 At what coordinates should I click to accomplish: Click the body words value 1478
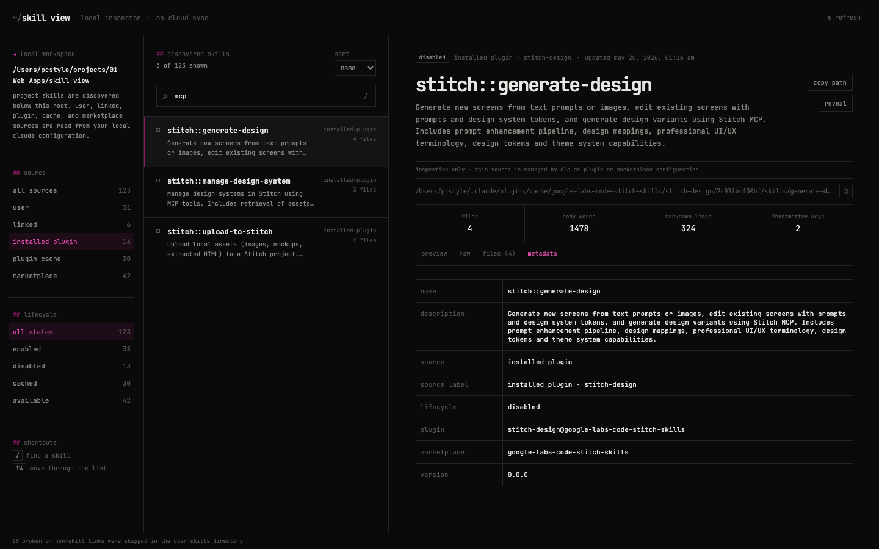coord(579,229)
